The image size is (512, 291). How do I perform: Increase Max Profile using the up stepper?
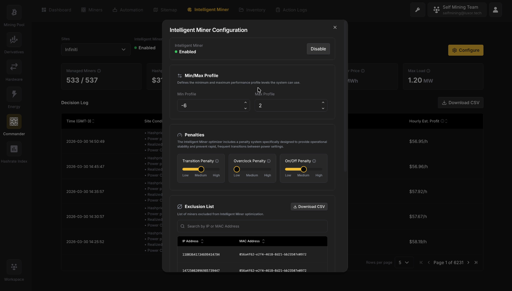(323, 103)
